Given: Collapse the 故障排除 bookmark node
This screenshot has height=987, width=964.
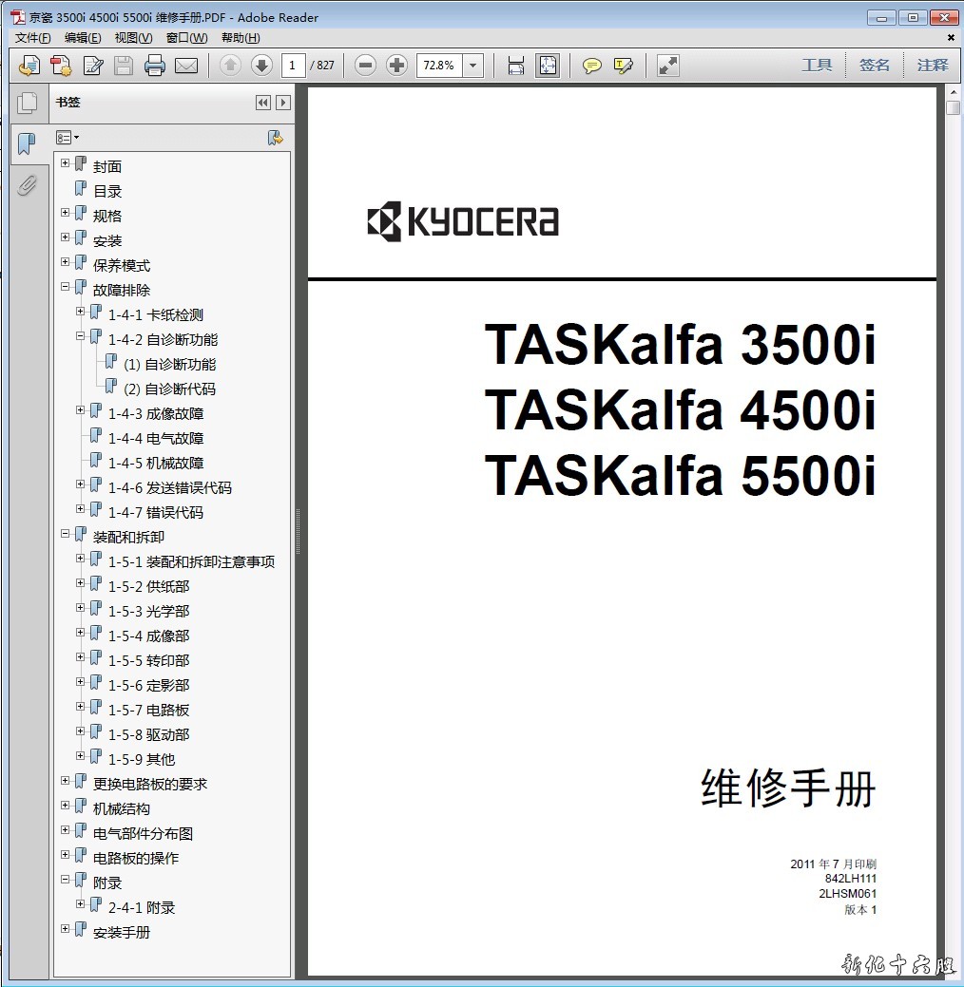Looking at the screenshot, I should coord(66,287).
